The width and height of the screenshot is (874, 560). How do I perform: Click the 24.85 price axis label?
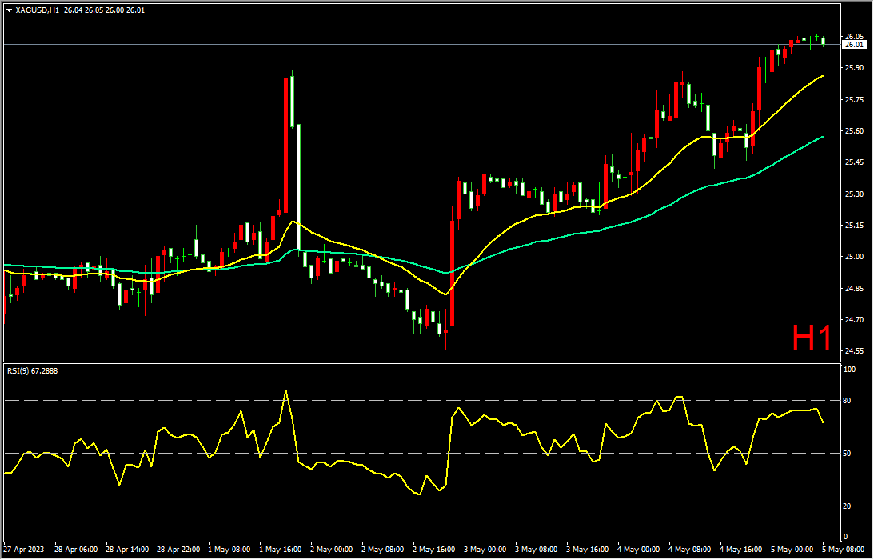click(854, 288)
